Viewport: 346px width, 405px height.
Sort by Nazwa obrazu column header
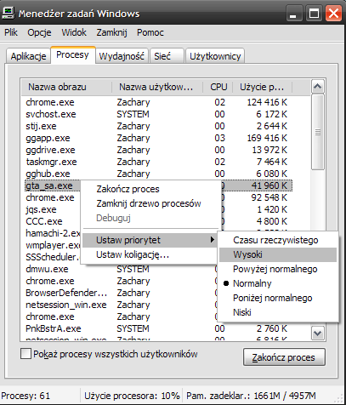point(66,87)
